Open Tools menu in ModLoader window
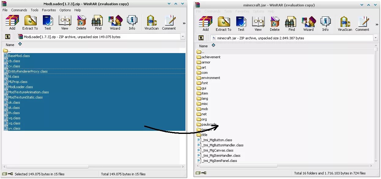Screen dimensions: 381x179 [x=35, y=10]
